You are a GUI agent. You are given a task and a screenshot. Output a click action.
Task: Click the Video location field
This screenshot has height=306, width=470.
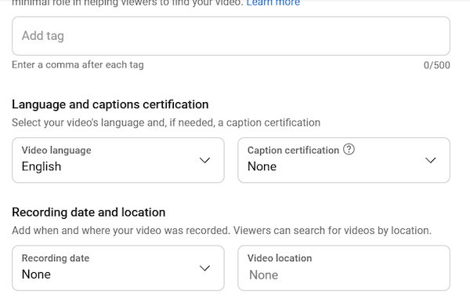coord(344,268)
